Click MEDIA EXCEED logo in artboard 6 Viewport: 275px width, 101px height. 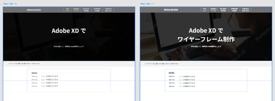tap(34, 10)
